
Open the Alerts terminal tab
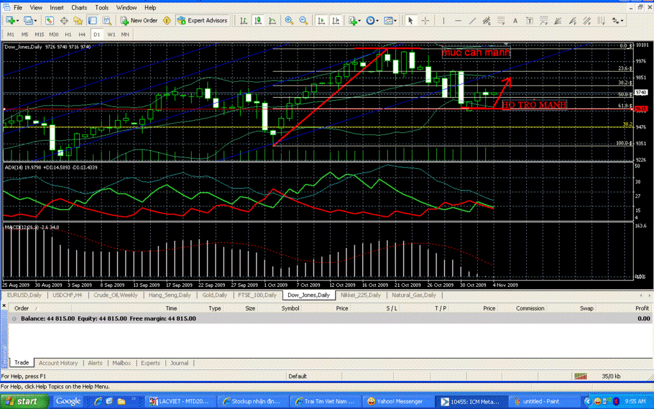coord(95,363)
